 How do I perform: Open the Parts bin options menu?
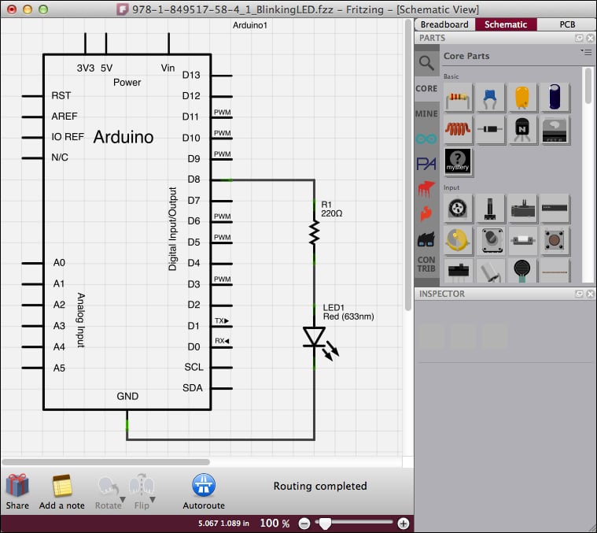(586, 52)
